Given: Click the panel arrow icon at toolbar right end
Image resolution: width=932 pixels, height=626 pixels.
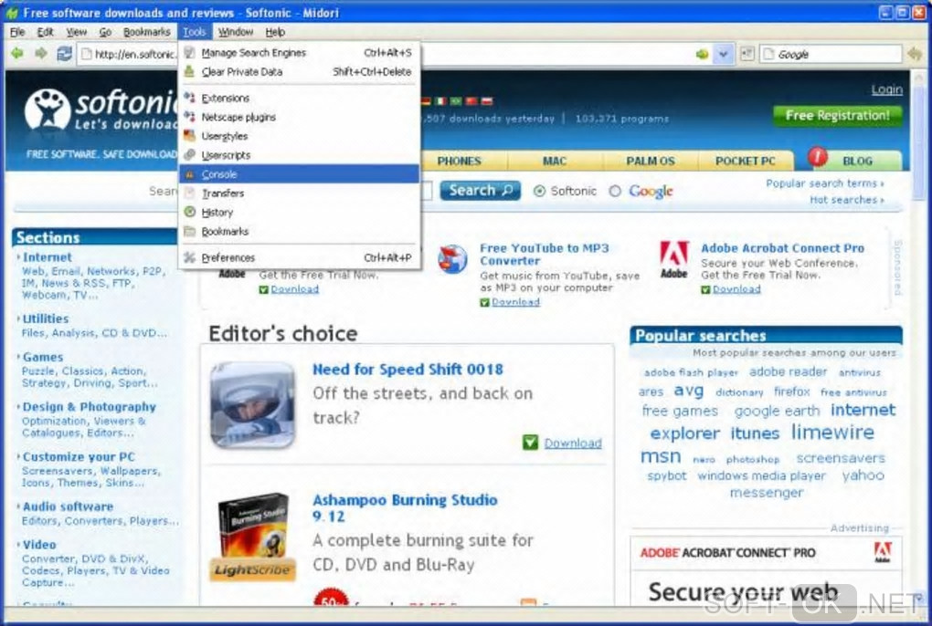Looking at the screenshot, I should tap(914, 55).
